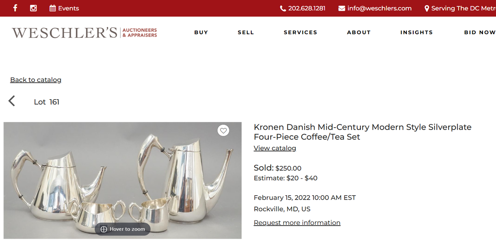
Task: Expand the INSIGHTS menu
Action: pos(416,32)
